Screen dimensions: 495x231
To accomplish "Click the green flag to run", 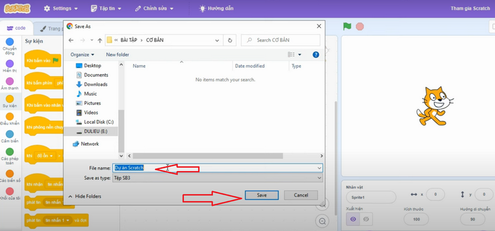I will point(347,27).
